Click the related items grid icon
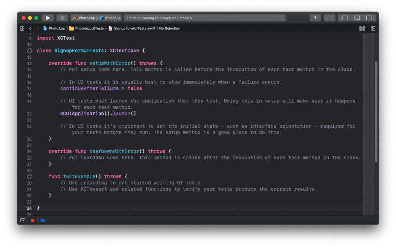This screenshot has width=396, height=248. tap(22, 29)
